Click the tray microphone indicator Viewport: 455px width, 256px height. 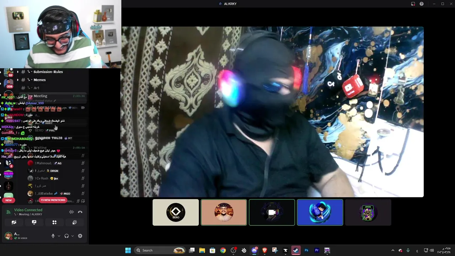coord(408,250)
